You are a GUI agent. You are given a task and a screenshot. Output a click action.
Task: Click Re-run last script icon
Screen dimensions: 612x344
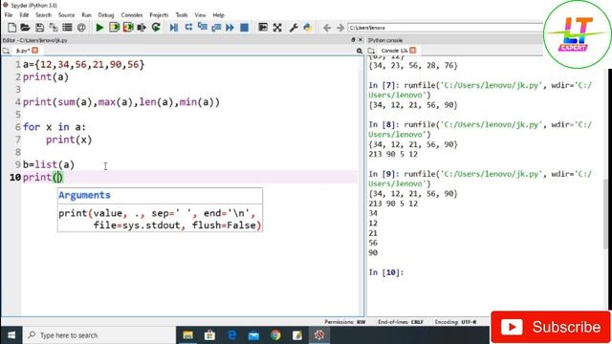click(x=156, y=28)
